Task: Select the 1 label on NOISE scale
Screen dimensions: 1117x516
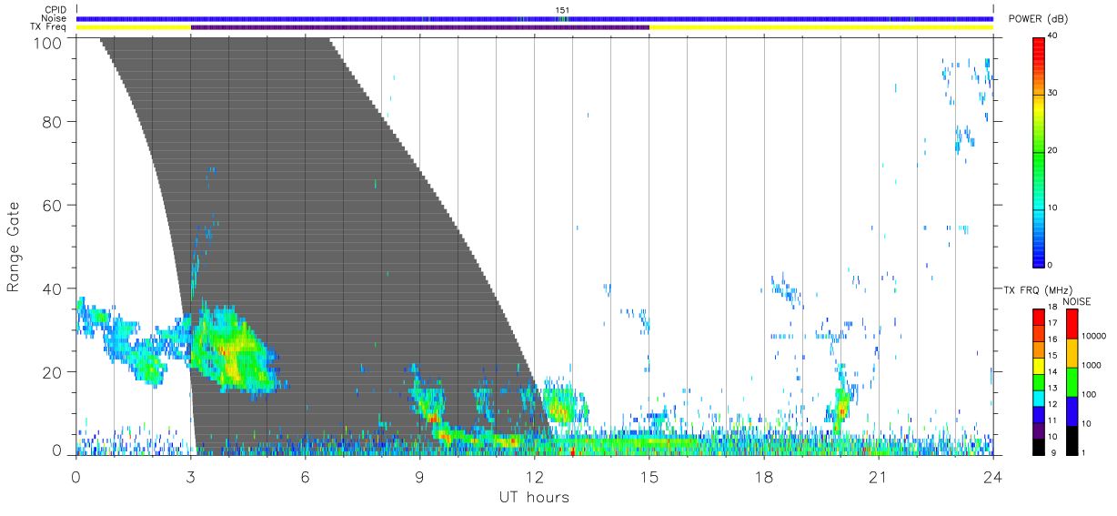Action: [x=1082, y=452]
